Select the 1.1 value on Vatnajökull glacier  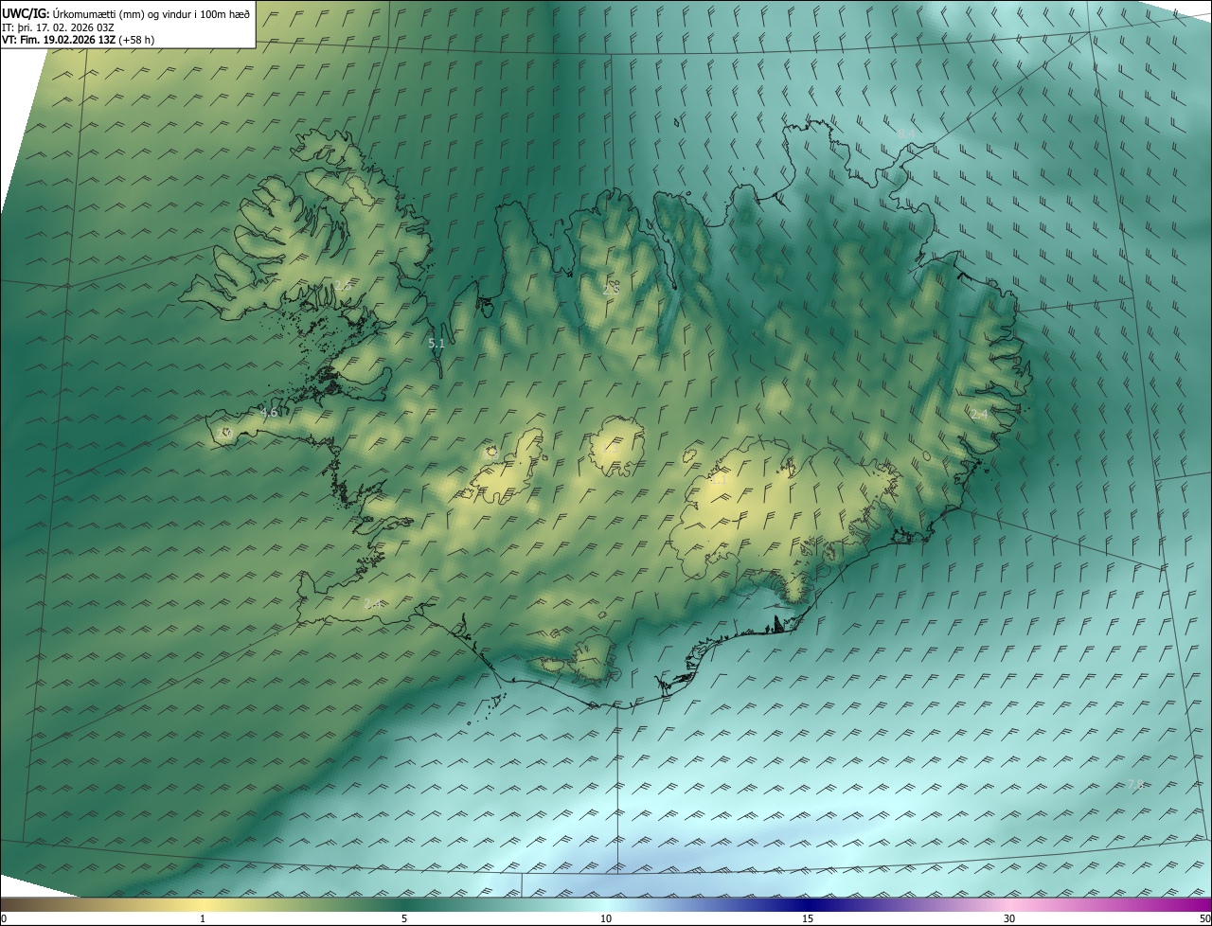click(x=719, y=480)
